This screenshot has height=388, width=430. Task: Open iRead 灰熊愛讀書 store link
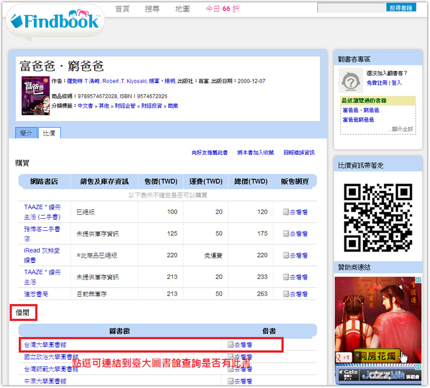[42, 255]
